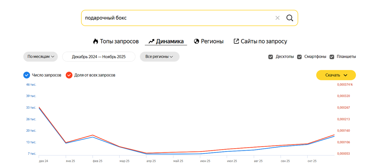Uncheck the Планшеты checkbox
The height and width of the screenshot is (168, 378).
332,57
